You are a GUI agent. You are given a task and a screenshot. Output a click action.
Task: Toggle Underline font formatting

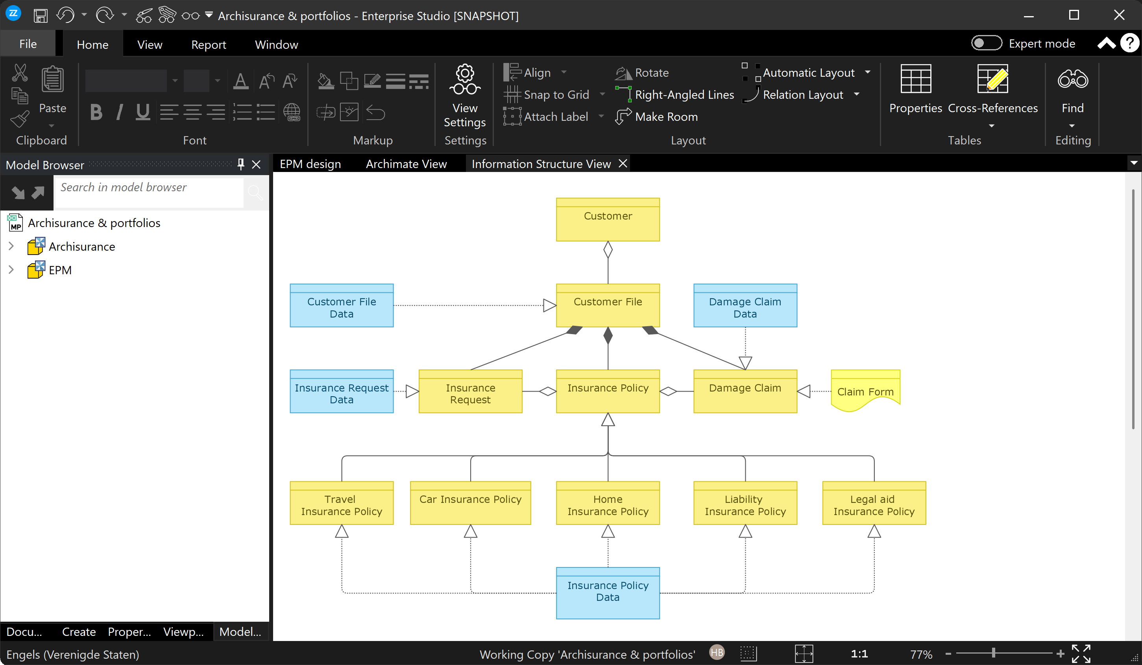[x=143, y=112]
